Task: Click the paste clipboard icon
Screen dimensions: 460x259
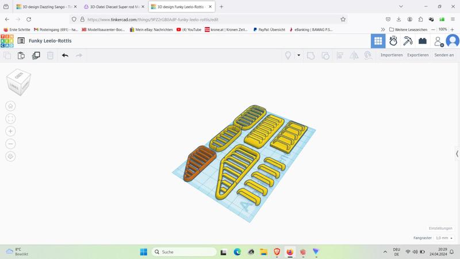Action: coord(21,55)
